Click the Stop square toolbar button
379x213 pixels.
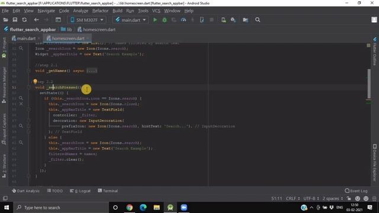[x=211, y=20]
